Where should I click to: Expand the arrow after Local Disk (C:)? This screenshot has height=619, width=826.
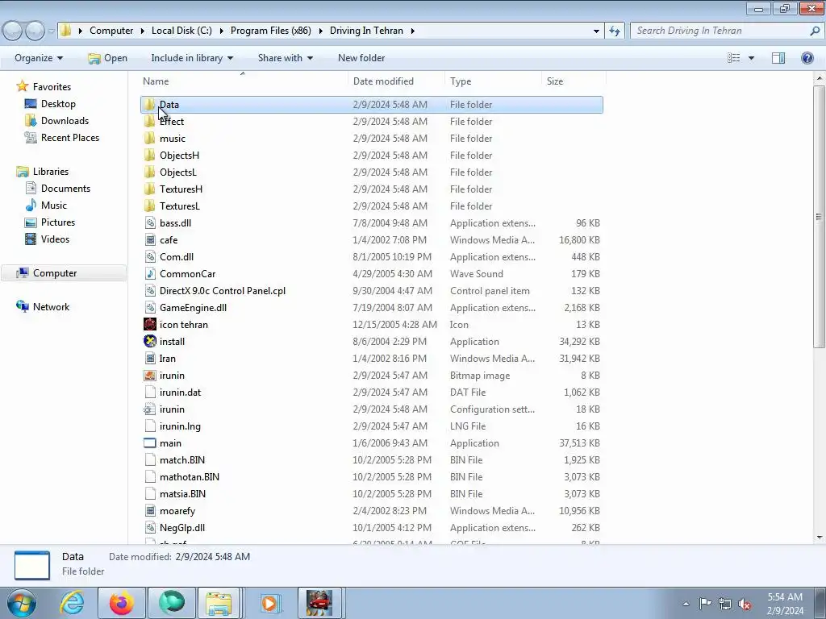[221, 31]
